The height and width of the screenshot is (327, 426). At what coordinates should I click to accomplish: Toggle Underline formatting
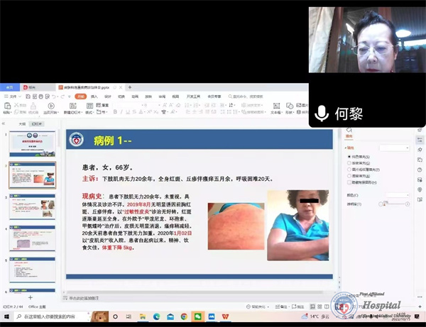point(128,112)
